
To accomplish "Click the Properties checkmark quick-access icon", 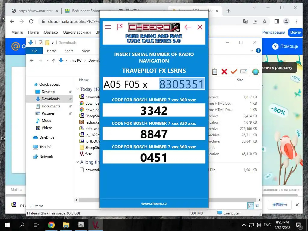I will [x=41, y=43].
